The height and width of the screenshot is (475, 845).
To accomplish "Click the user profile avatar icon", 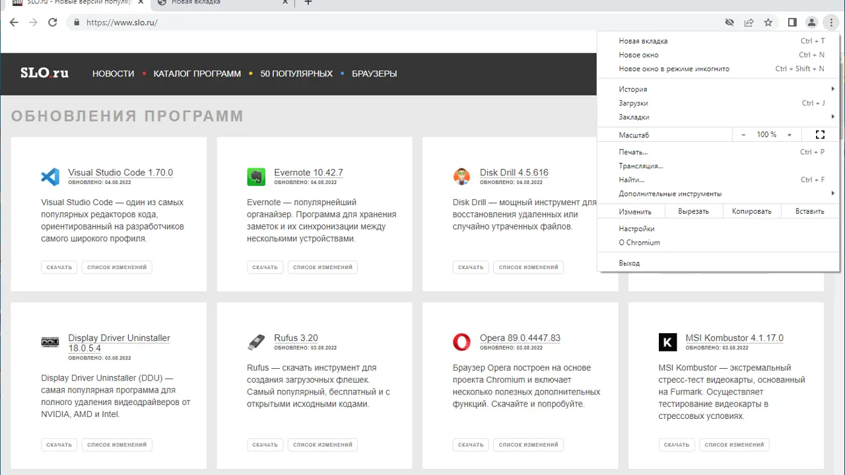I will [x=811, y=22].
